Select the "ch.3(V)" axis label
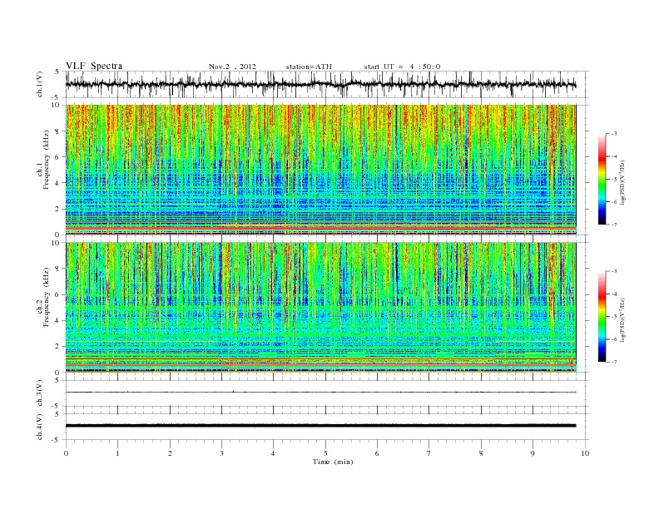659x509 pixels. pos(40,393)
